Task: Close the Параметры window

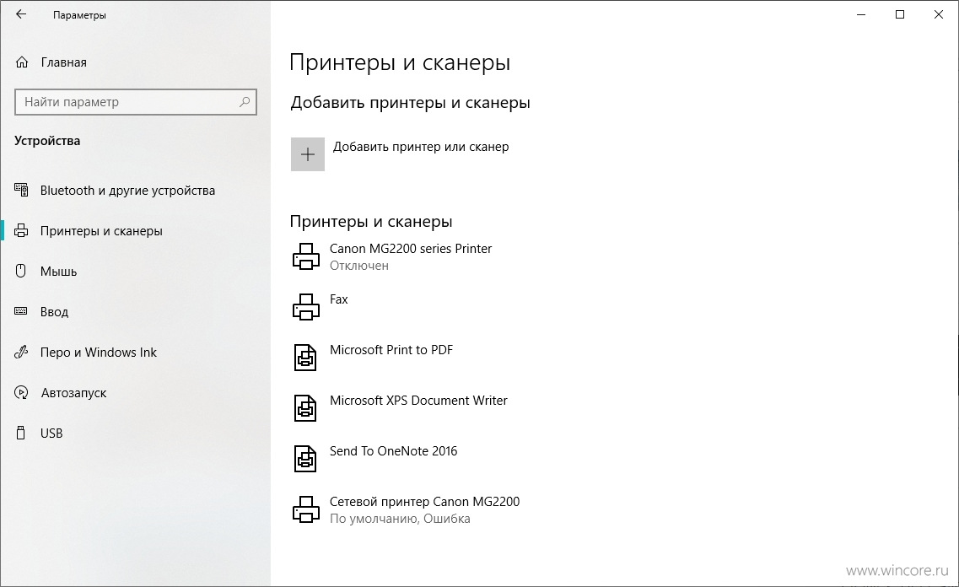Action: point(939,14)
